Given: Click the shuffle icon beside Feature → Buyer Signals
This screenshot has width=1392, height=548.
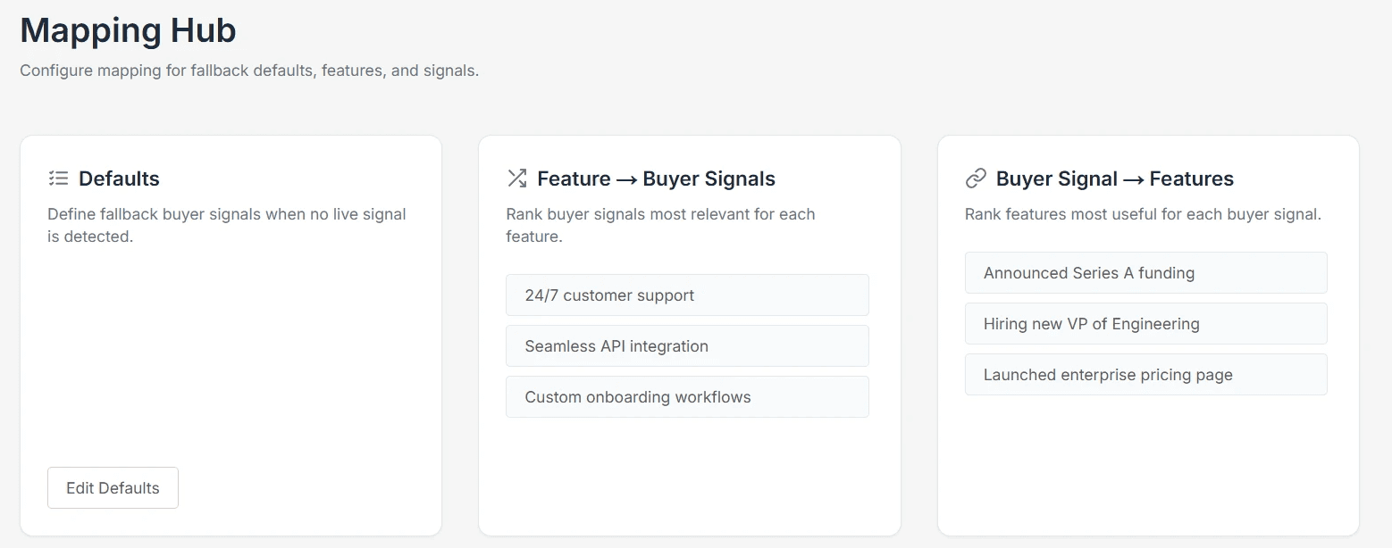Looking at the screenshot, I should [516, 179].
